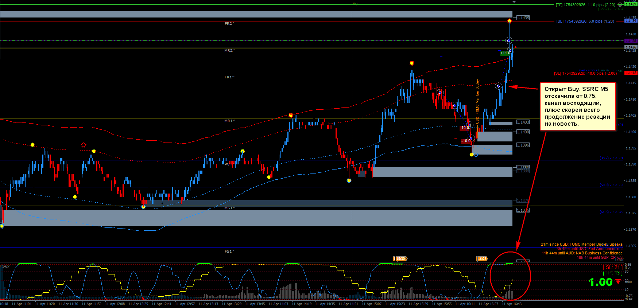Select the MS1 pivot level label
The image size is (639, 308).
pos(230,208)
